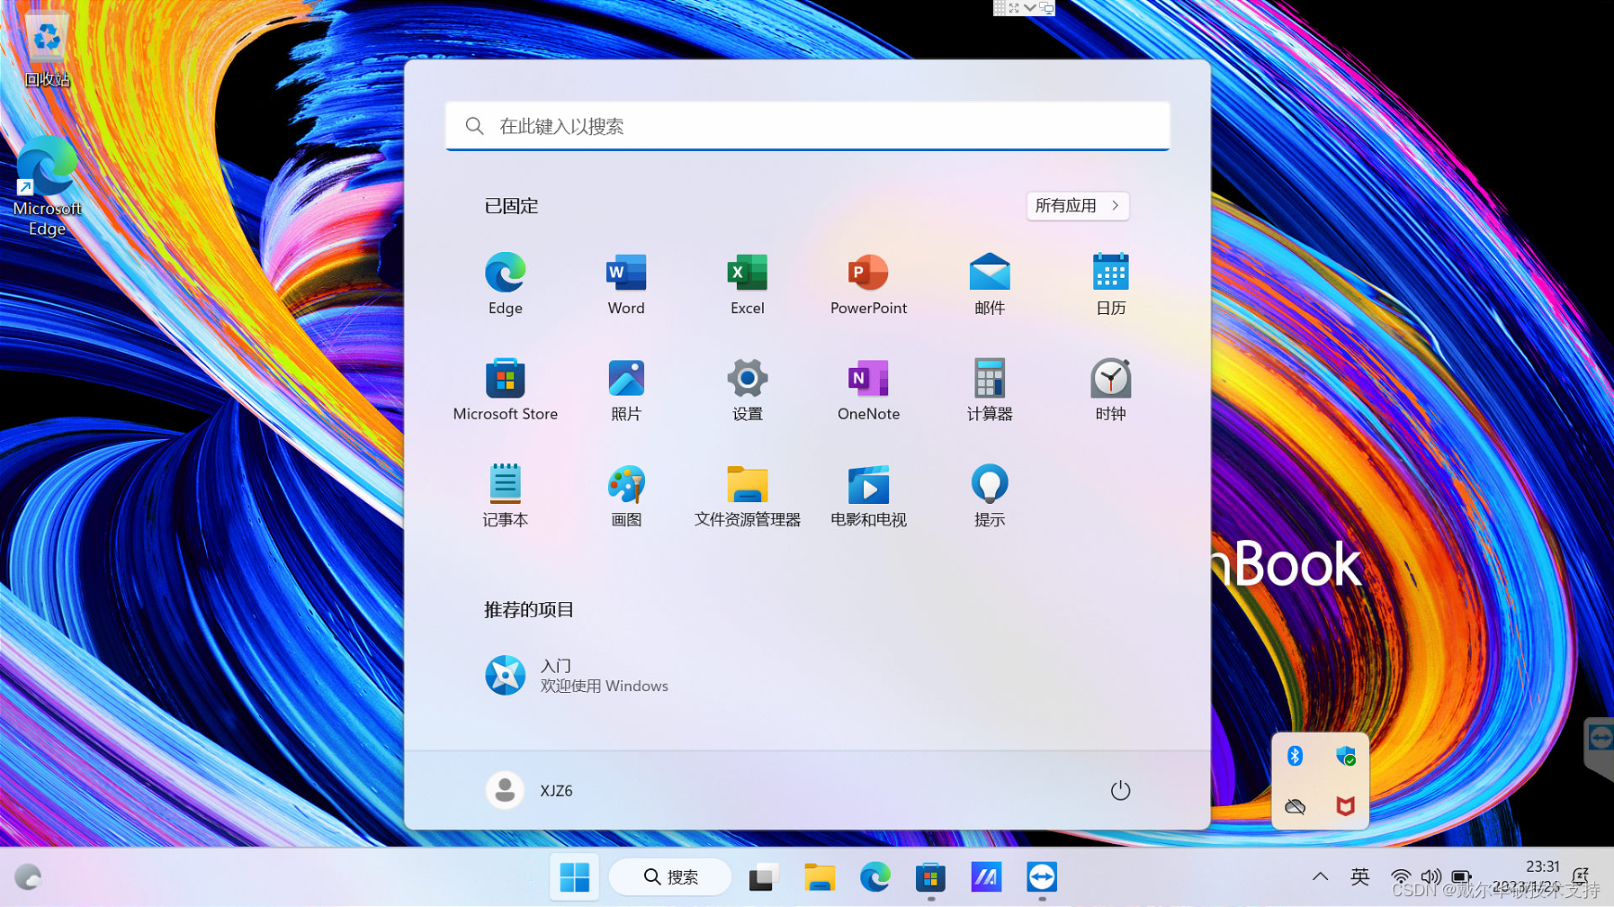Open 设置 settings app
The height and width of the screenshot is (907, 1614).
point(747,390)
